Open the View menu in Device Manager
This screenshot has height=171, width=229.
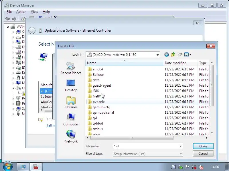[x=34, y=12]
